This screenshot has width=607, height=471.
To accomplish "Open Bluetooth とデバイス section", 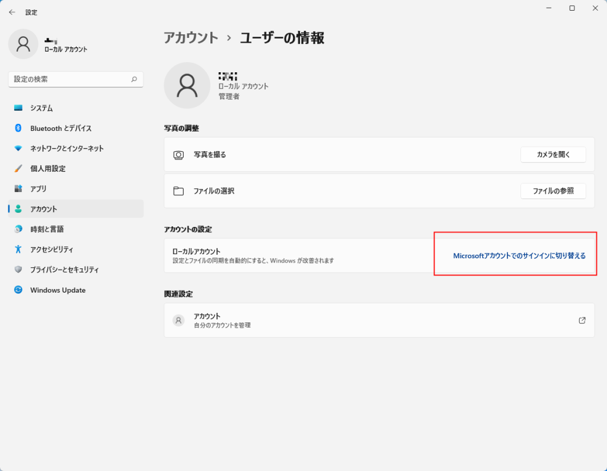I will (60, 128).
